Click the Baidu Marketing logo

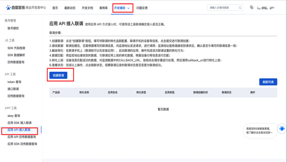15,8
